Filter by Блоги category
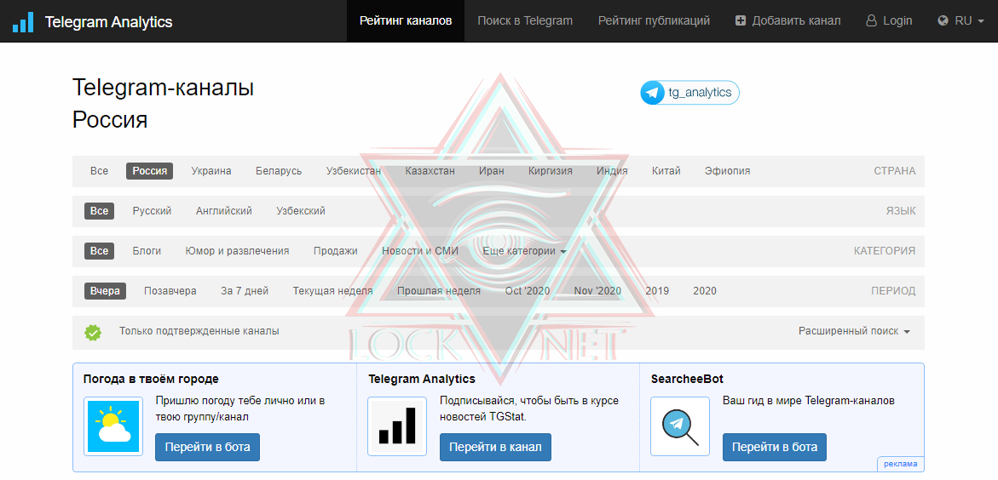The width and height of the screenshot is (998, 480). (147, 251)
